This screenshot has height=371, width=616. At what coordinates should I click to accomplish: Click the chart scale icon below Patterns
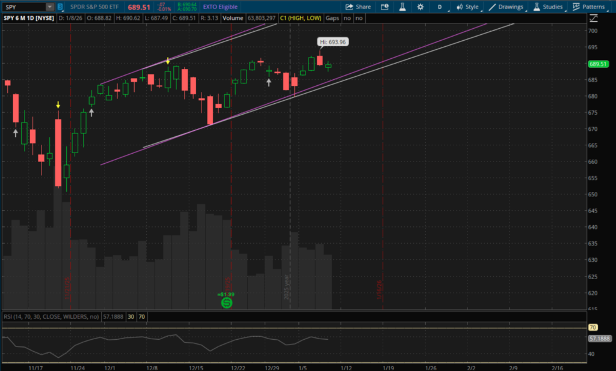tap(593, 18)
